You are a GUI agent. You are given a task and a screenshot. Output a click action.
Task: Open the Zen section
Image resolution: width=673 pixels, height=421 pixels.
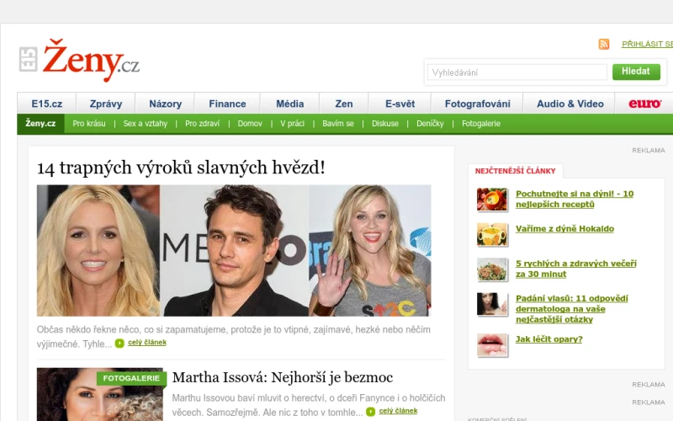click(x=344, y=104)
